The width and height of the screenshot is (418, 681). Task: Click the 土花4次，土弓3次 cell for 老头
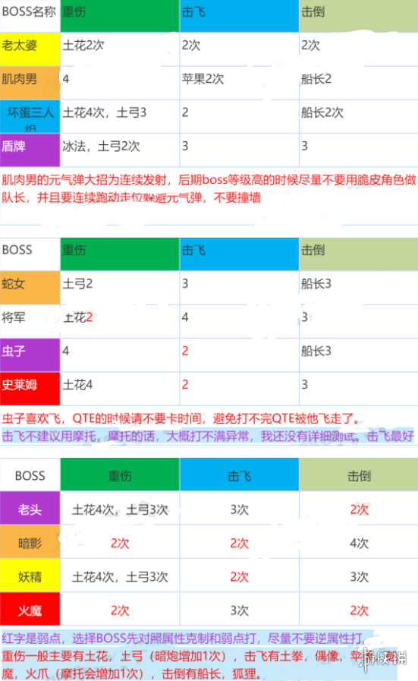(x=120, y=508)
